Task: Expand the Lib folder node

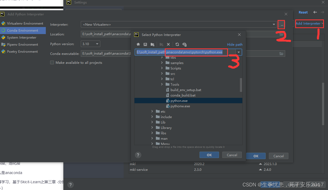Action: coord(152,122)
